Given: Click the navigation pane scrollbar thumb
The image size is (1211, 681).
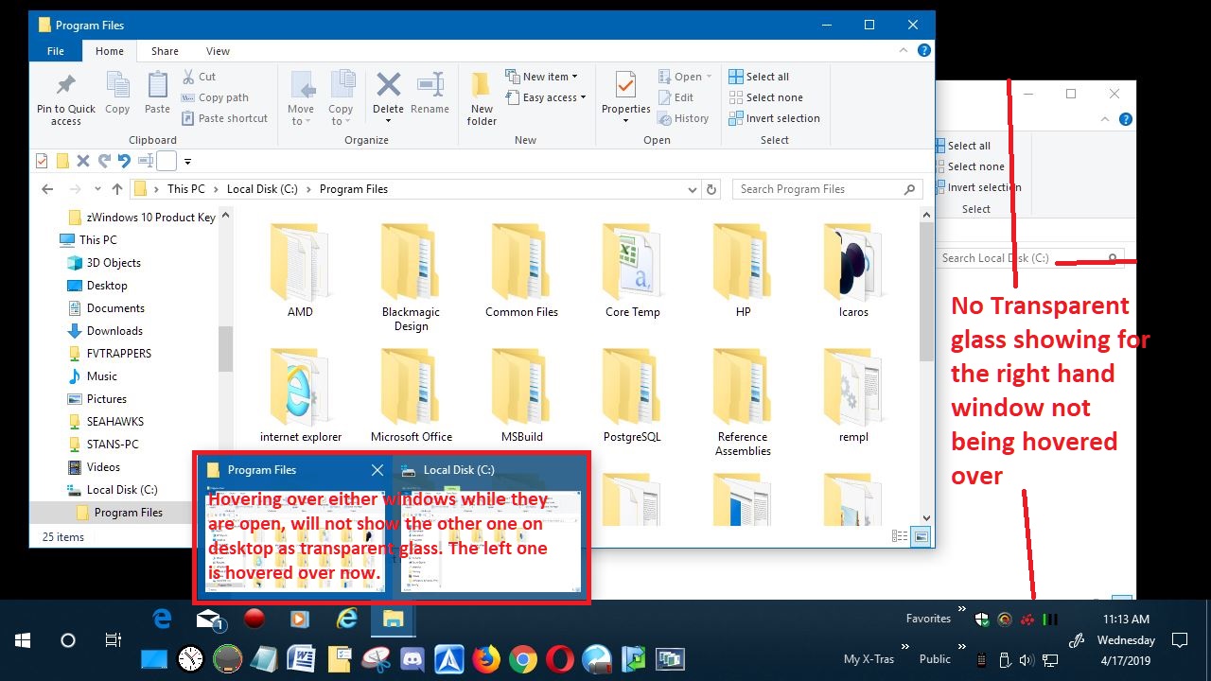Looking at the screenshot, I should coord(225,349).
